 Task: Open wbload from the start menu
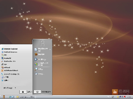coord(6,67)
